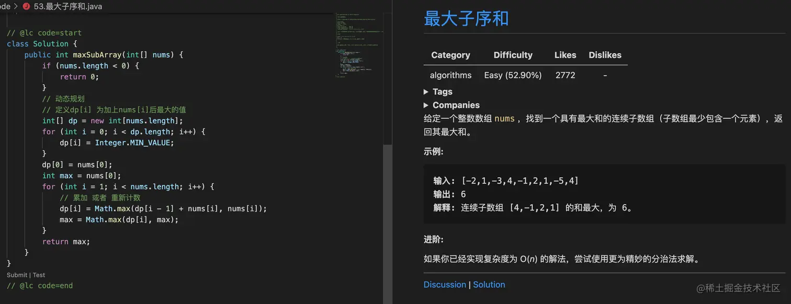
Task: Select the algorithms category cell
Action: point(450,75)
